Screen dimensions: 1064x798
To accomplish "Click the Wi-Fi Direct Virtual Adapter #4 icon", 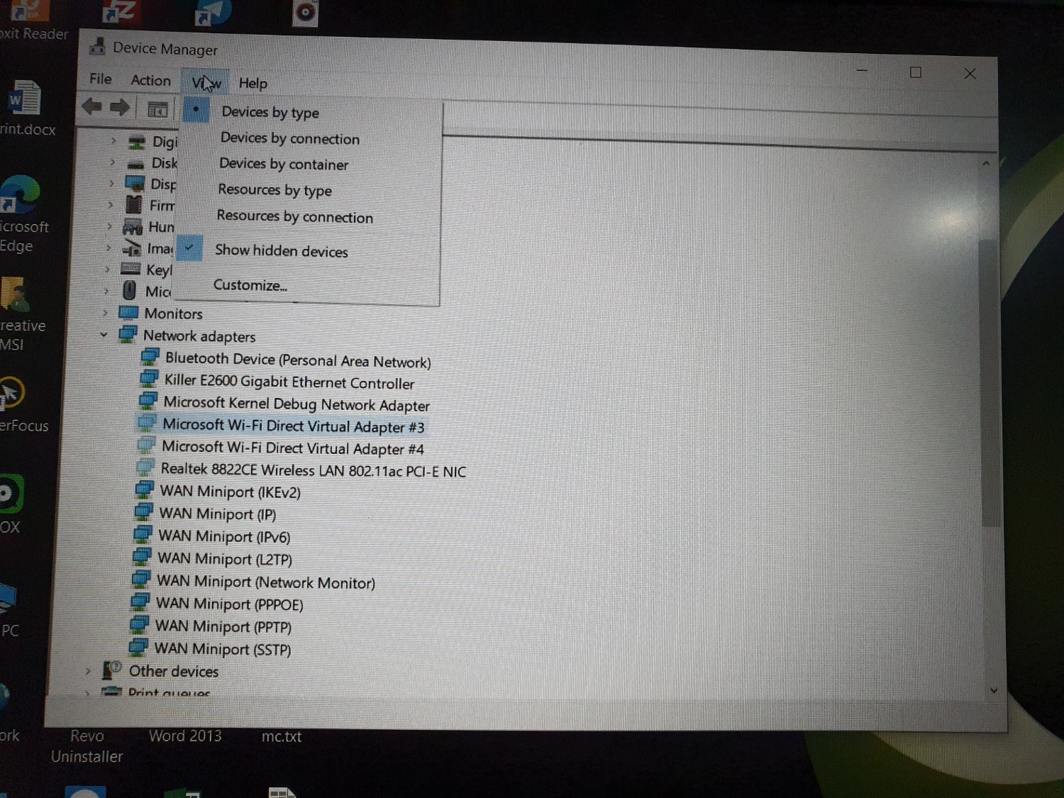I will click(146, 445).
